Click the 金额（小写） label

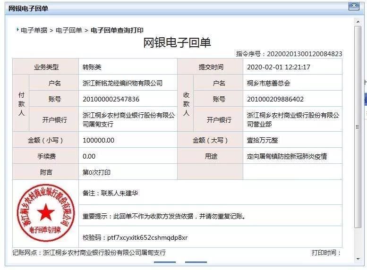[x=46, y=140]
